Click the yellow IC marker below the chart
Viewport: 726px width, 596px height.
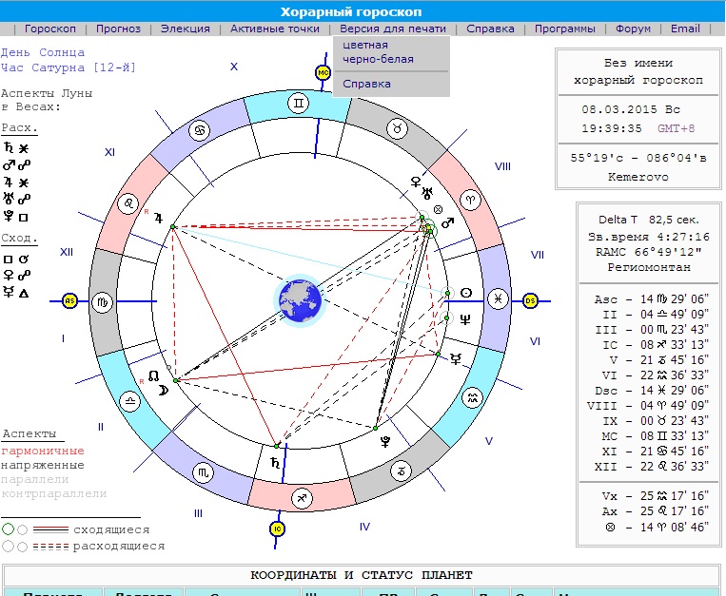tap(278, 529)
